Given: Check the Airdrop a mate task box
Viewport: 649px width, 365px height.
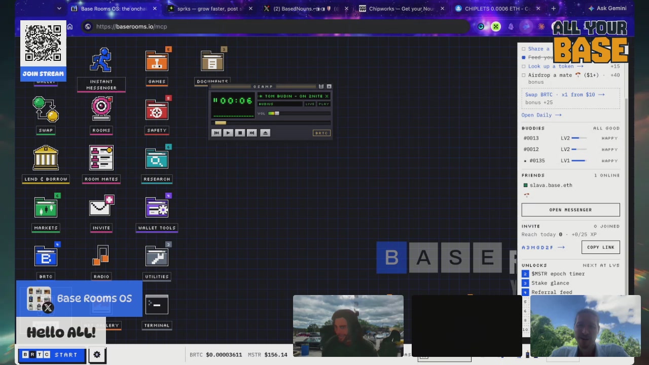Looking at the screenshot, I should [x=524, y=75].
